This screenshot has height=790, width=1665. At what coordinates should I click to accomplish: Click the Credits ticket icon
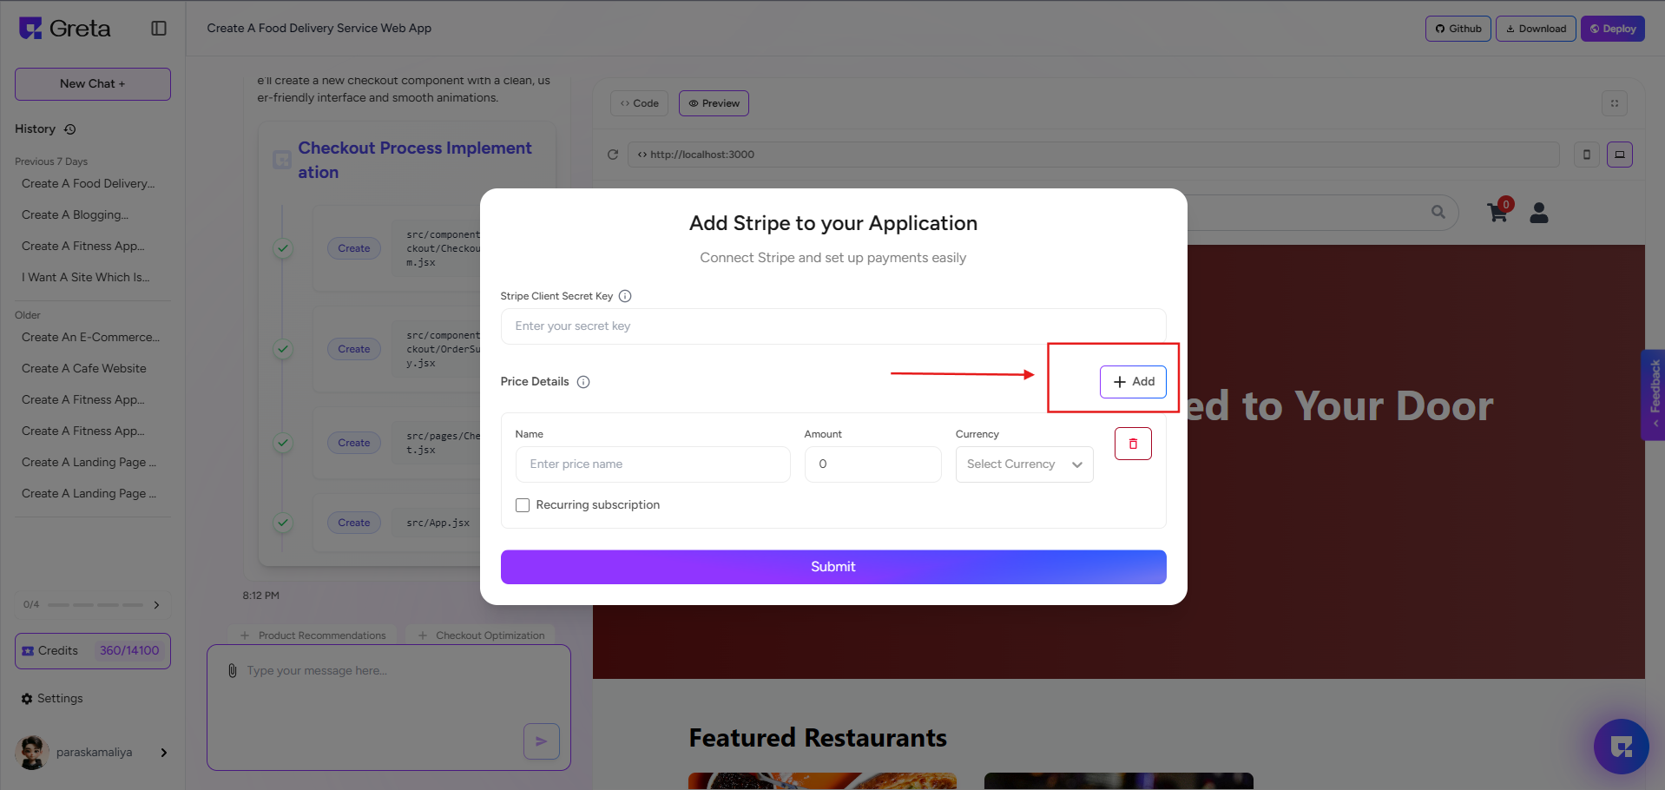coord(28,651)
